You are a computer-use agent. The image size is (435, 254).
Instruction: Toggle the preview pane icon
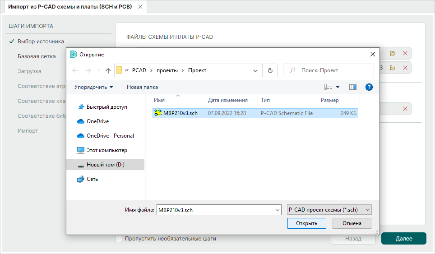pos(352,87)
